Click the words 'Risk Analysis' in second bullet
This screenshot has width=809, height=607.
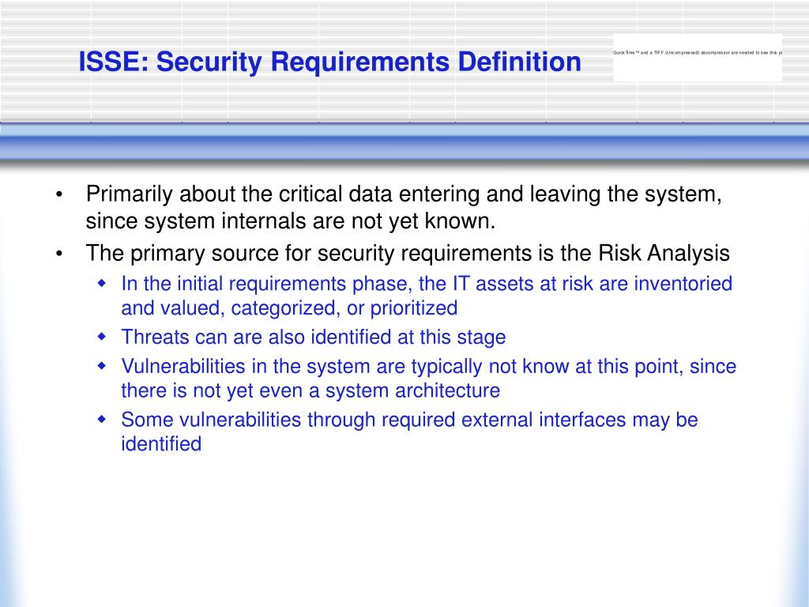pyautogui.click(x=664, y=253)
